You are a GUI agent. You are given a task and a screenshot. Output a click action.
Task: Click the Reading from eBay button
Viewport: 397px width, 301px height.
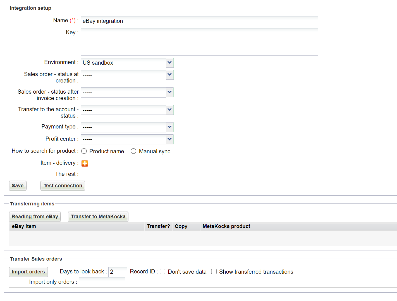pos(35,217)
